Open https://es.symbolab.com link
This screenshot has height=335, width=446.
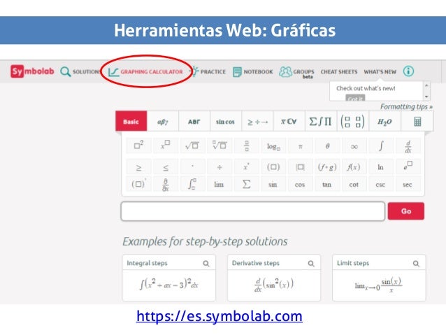tap(220, 316)
